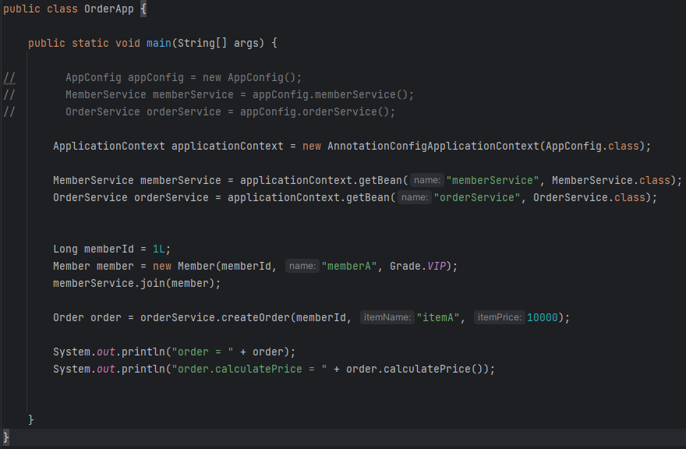This screenshot has height=449, width=686.
Task: Click the 10000 numeric literal
Action: 542,317
